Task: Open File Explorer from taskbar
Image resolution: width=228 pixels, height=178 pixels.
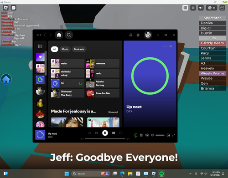Action: point(130,173)
